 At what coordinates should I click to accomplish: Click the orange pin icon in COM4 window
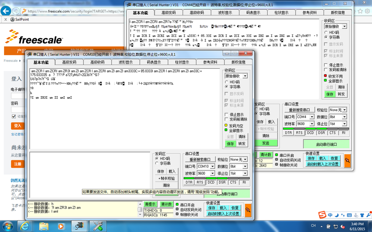point(347,161)
